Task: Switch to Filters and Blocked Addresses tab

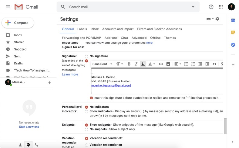Action: tap(159, 29)
